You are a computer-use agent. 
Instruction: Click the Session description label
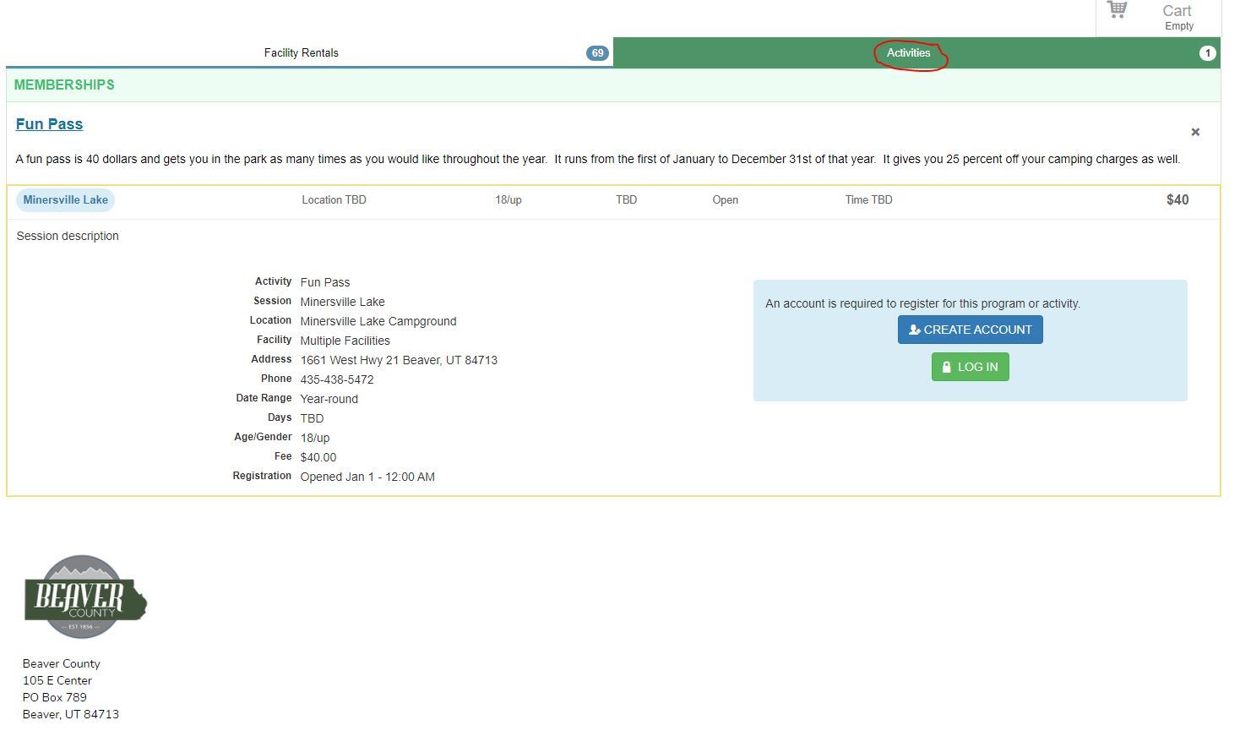tap(68, 237)
